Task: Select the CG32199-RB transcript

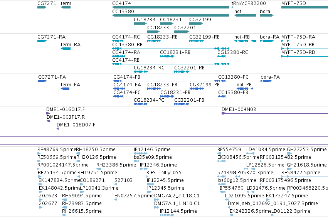Action: (x=197, y=41)
